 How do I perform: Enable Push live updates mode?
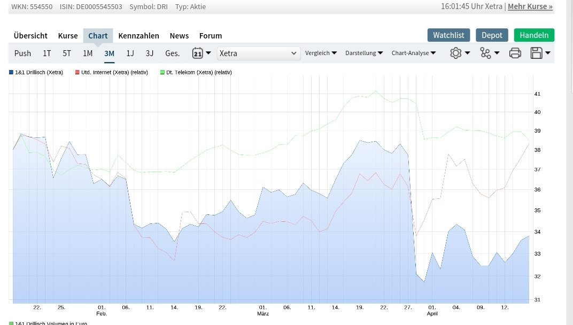pyautogui.click(x=22, y=53)
